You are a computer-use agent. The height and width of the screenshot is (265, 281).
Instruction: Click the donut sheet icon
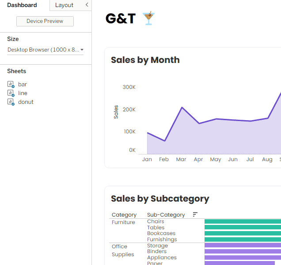pos(11,102)
